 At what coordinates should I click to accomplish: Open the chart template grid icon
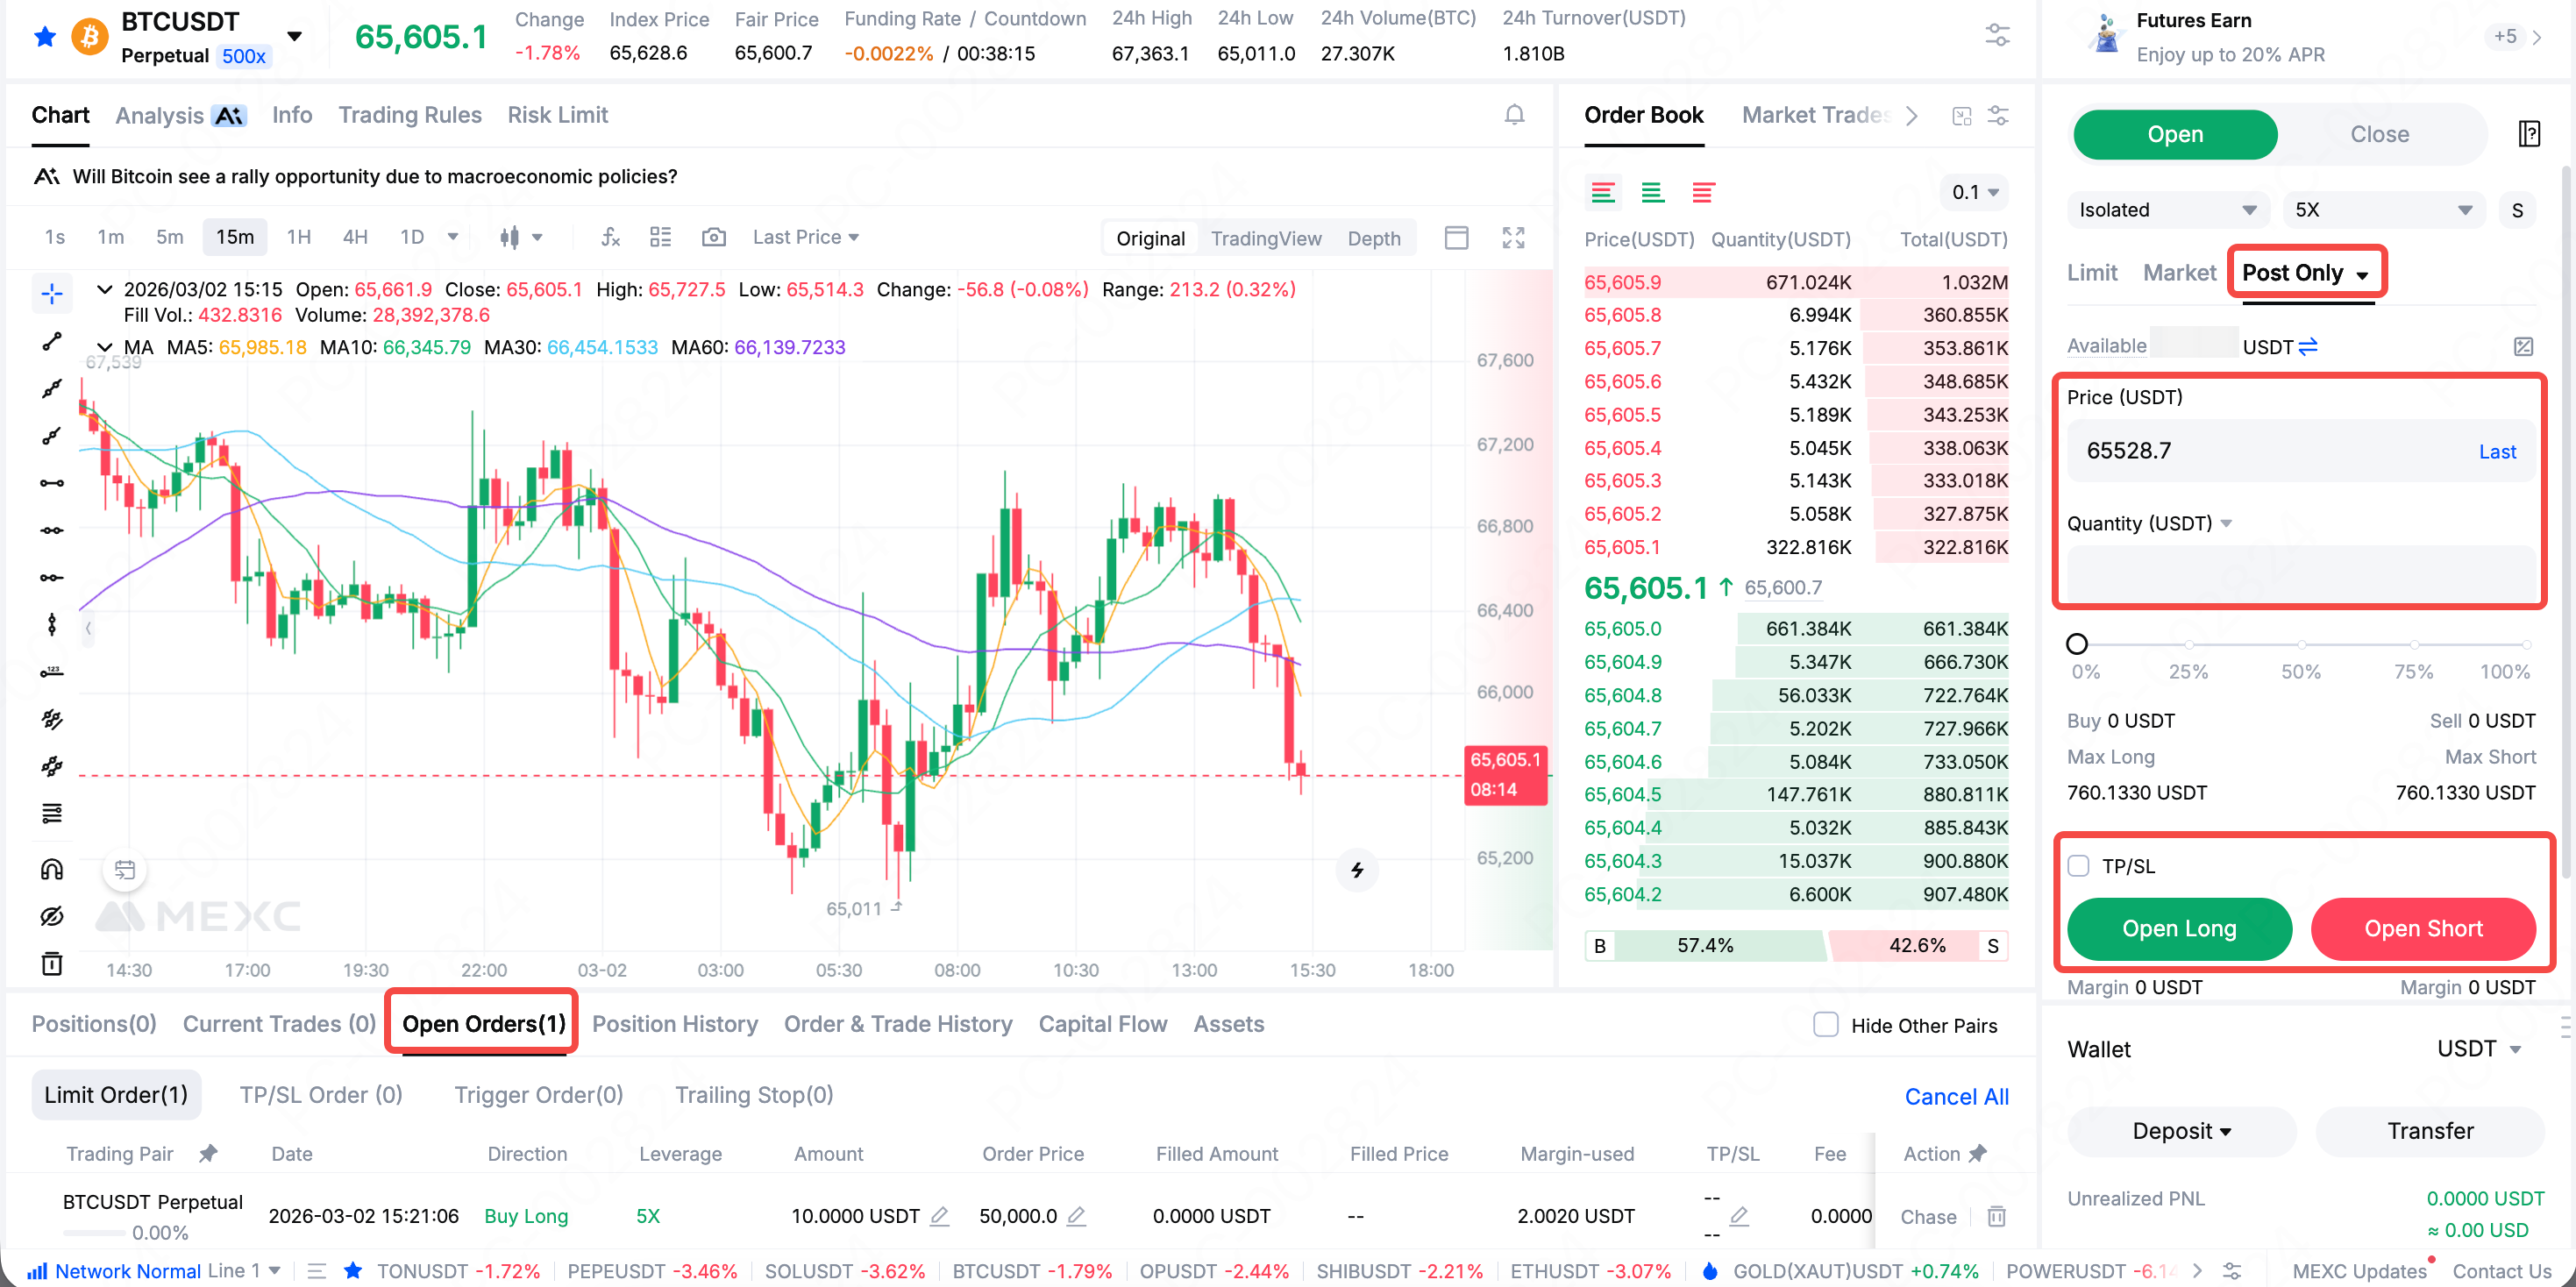tap(660, 237)
